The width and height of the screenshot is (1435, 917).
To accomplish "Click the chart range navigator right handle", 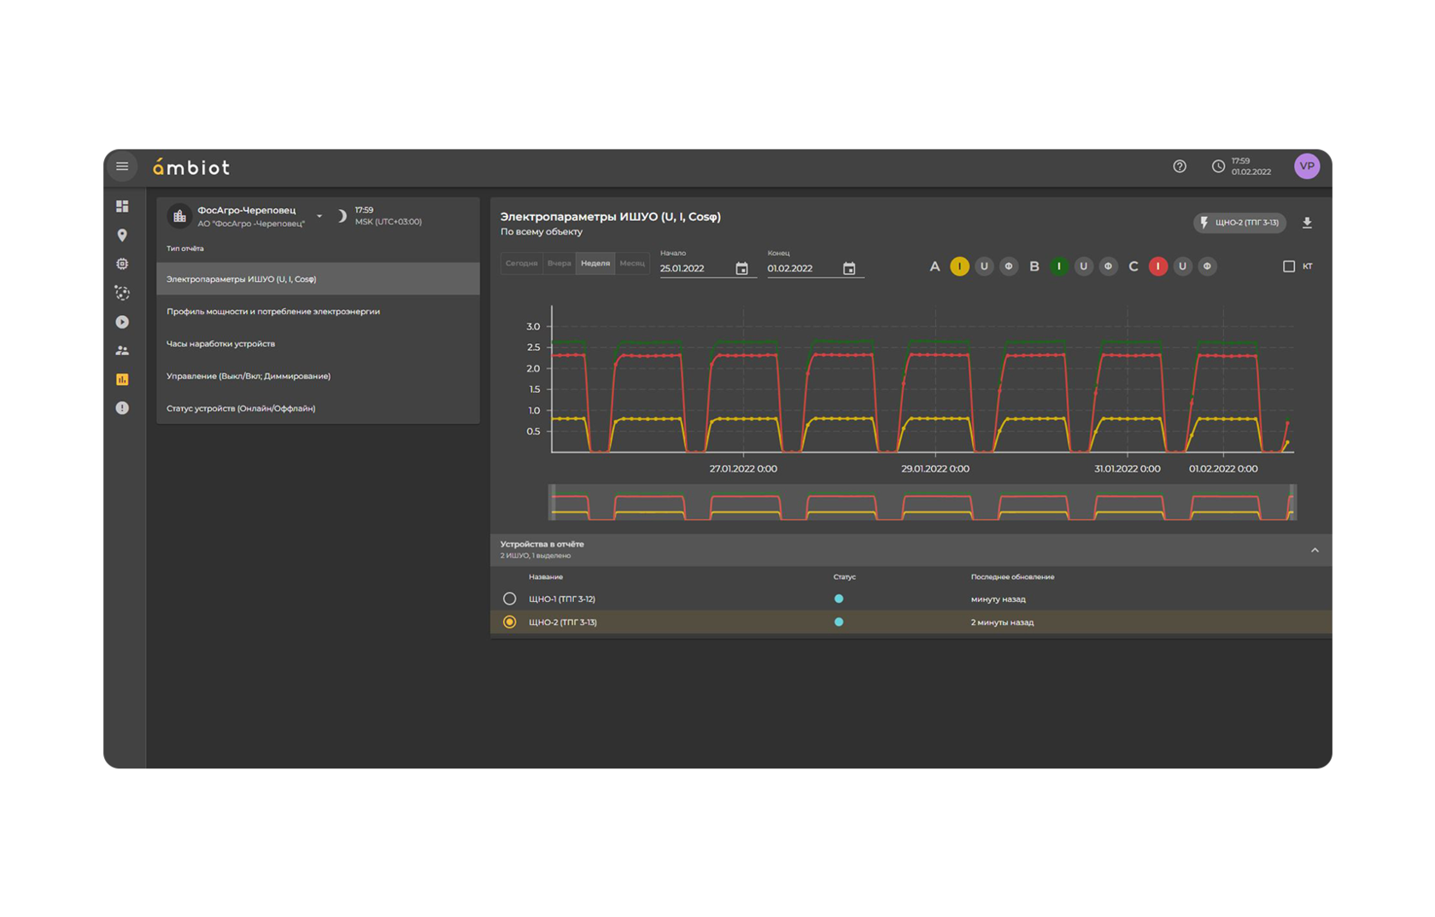I will [x=1293, y=502].
